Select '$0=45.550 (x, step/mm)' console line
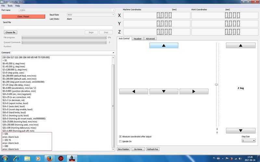The width and height of the screenshot is (260, 162). click(14, 64)
